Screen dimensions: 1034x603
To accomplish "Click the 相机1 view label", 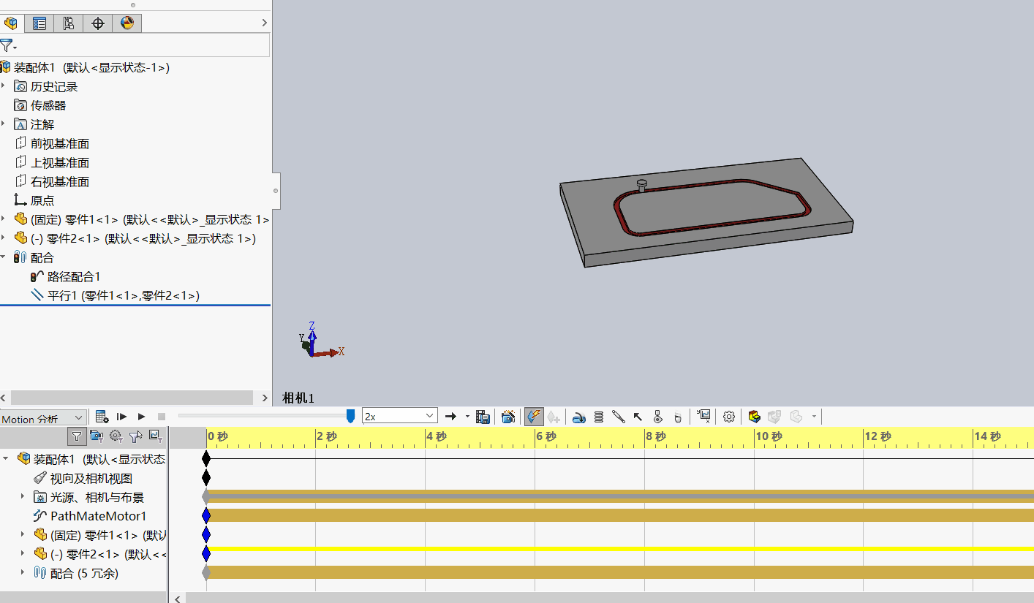I will (298, 398).
